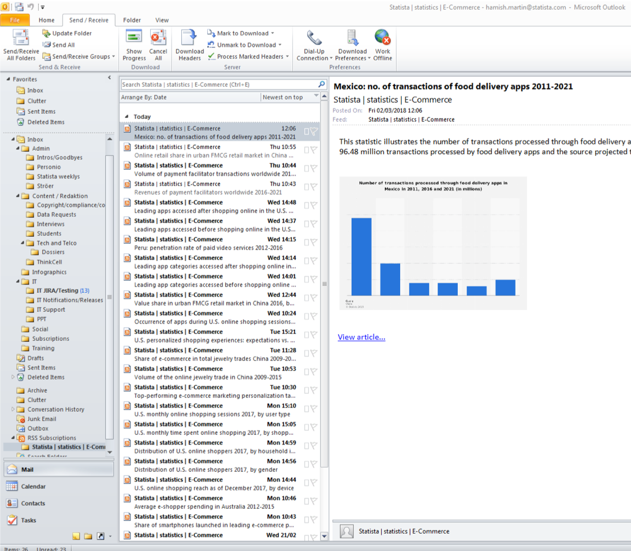
Task: Open Mail navigation button
Action: coord(59,470)
